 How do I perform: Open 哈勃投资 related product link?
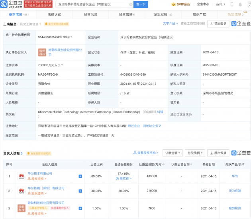[235, 208]
